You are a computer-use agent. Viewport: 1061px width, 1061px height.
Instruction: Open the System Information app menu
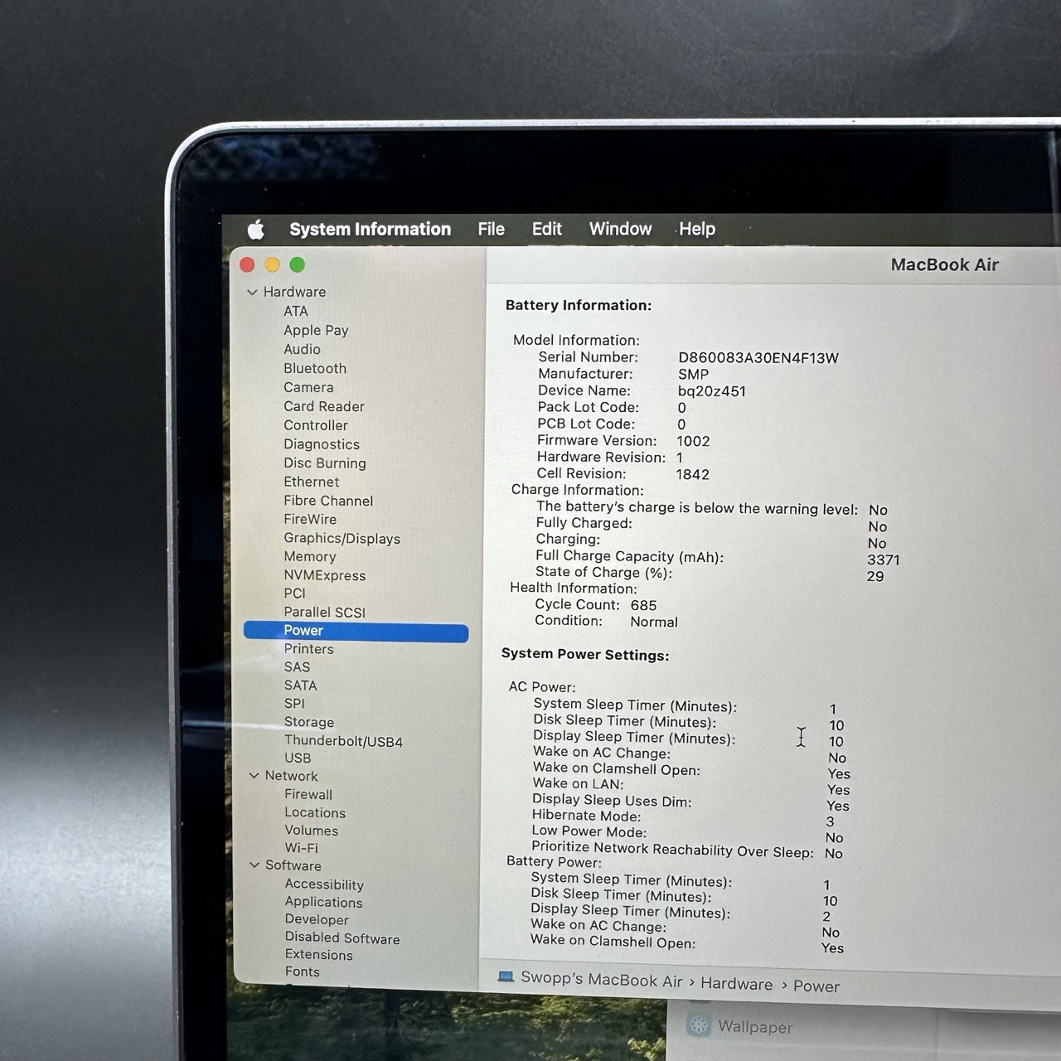pos(370,229)
